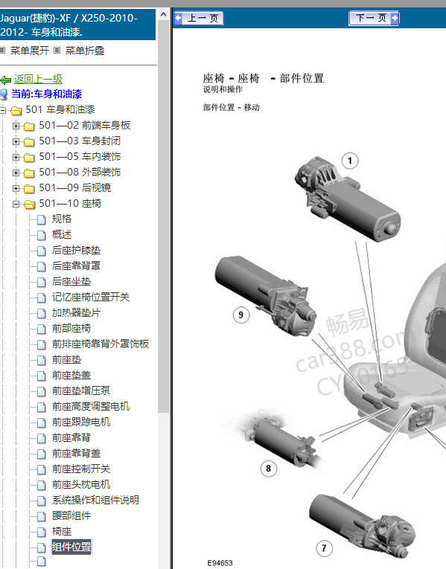Collapse 501—10 座椅 folder
The width and height of the screenshot is (446, 569).
pyautogui.click(x=16, y=204)
